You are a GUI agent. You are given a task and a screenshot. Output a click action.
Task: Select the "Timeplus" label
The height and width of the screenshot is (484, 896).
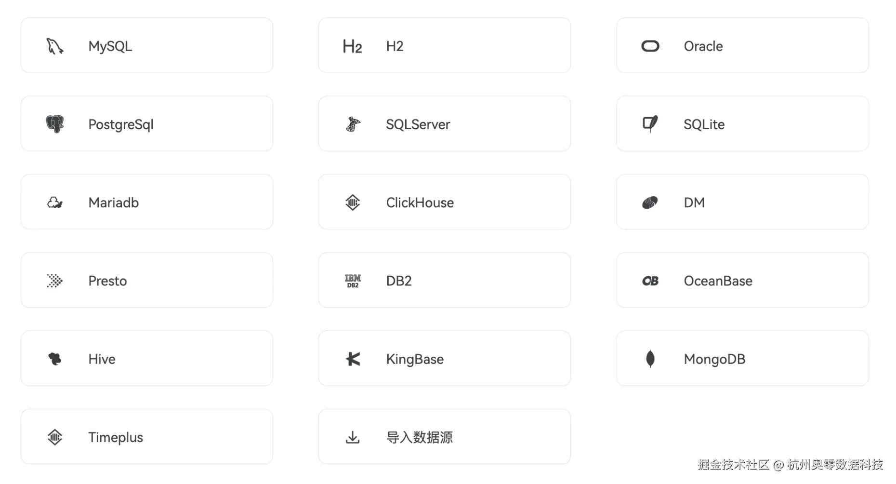point(116,437)
